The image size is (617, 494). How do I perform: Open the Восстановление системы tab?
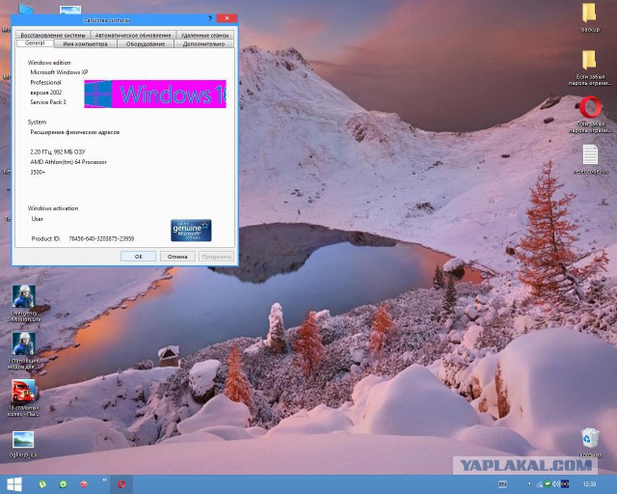tap(53, 35)
